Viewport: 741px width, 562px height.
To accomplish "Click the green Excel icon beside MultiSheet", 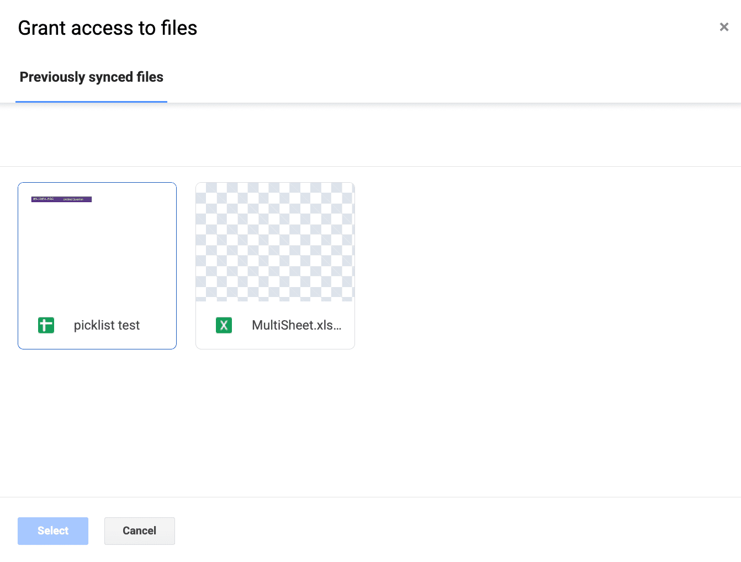I will (x=224, y=325).
